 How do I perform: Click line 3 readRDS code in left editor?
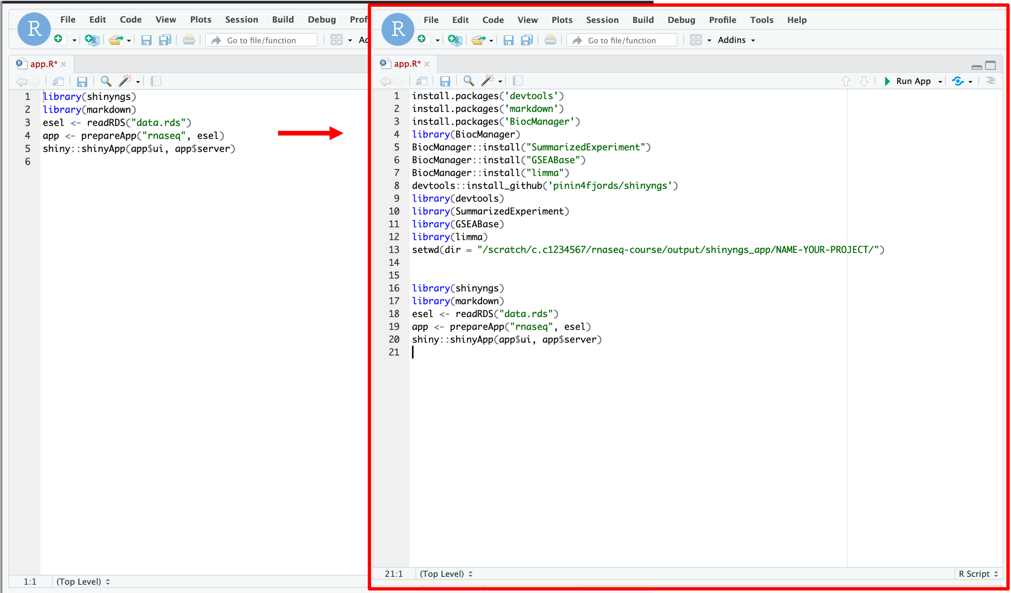tap(117, 122)
